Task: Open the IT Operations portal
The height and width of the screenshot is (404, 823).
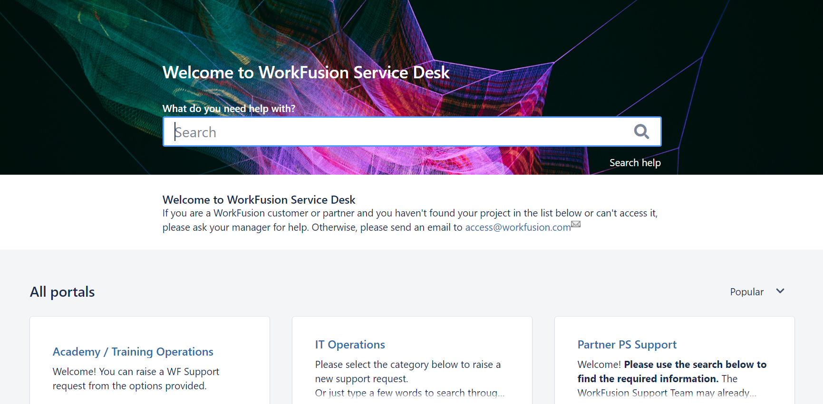Action: (x=350, y=345)
